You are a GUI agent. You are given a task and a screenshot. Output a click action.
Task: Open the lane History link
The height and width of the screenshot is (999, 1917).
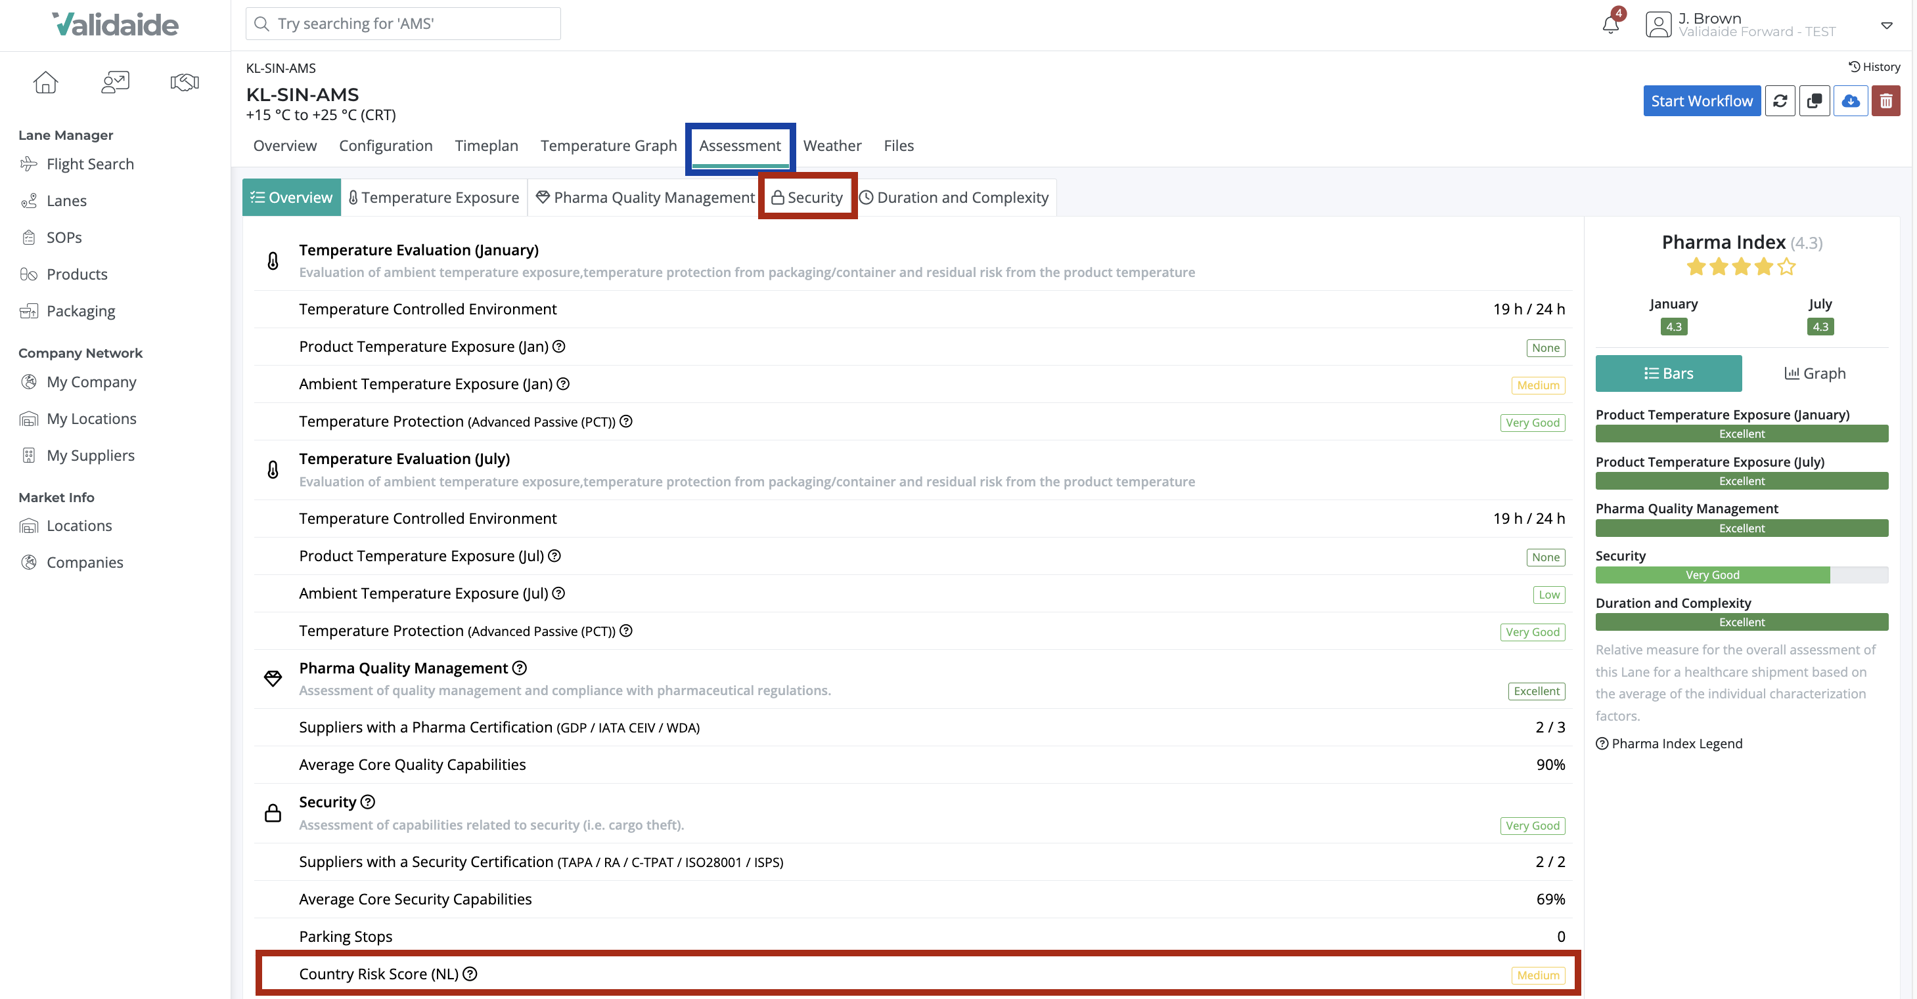[x=1876, y=66]
